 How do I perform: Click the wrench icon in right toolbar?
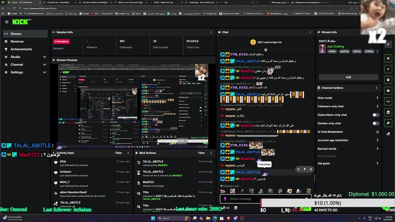click(x=388, y=123)
